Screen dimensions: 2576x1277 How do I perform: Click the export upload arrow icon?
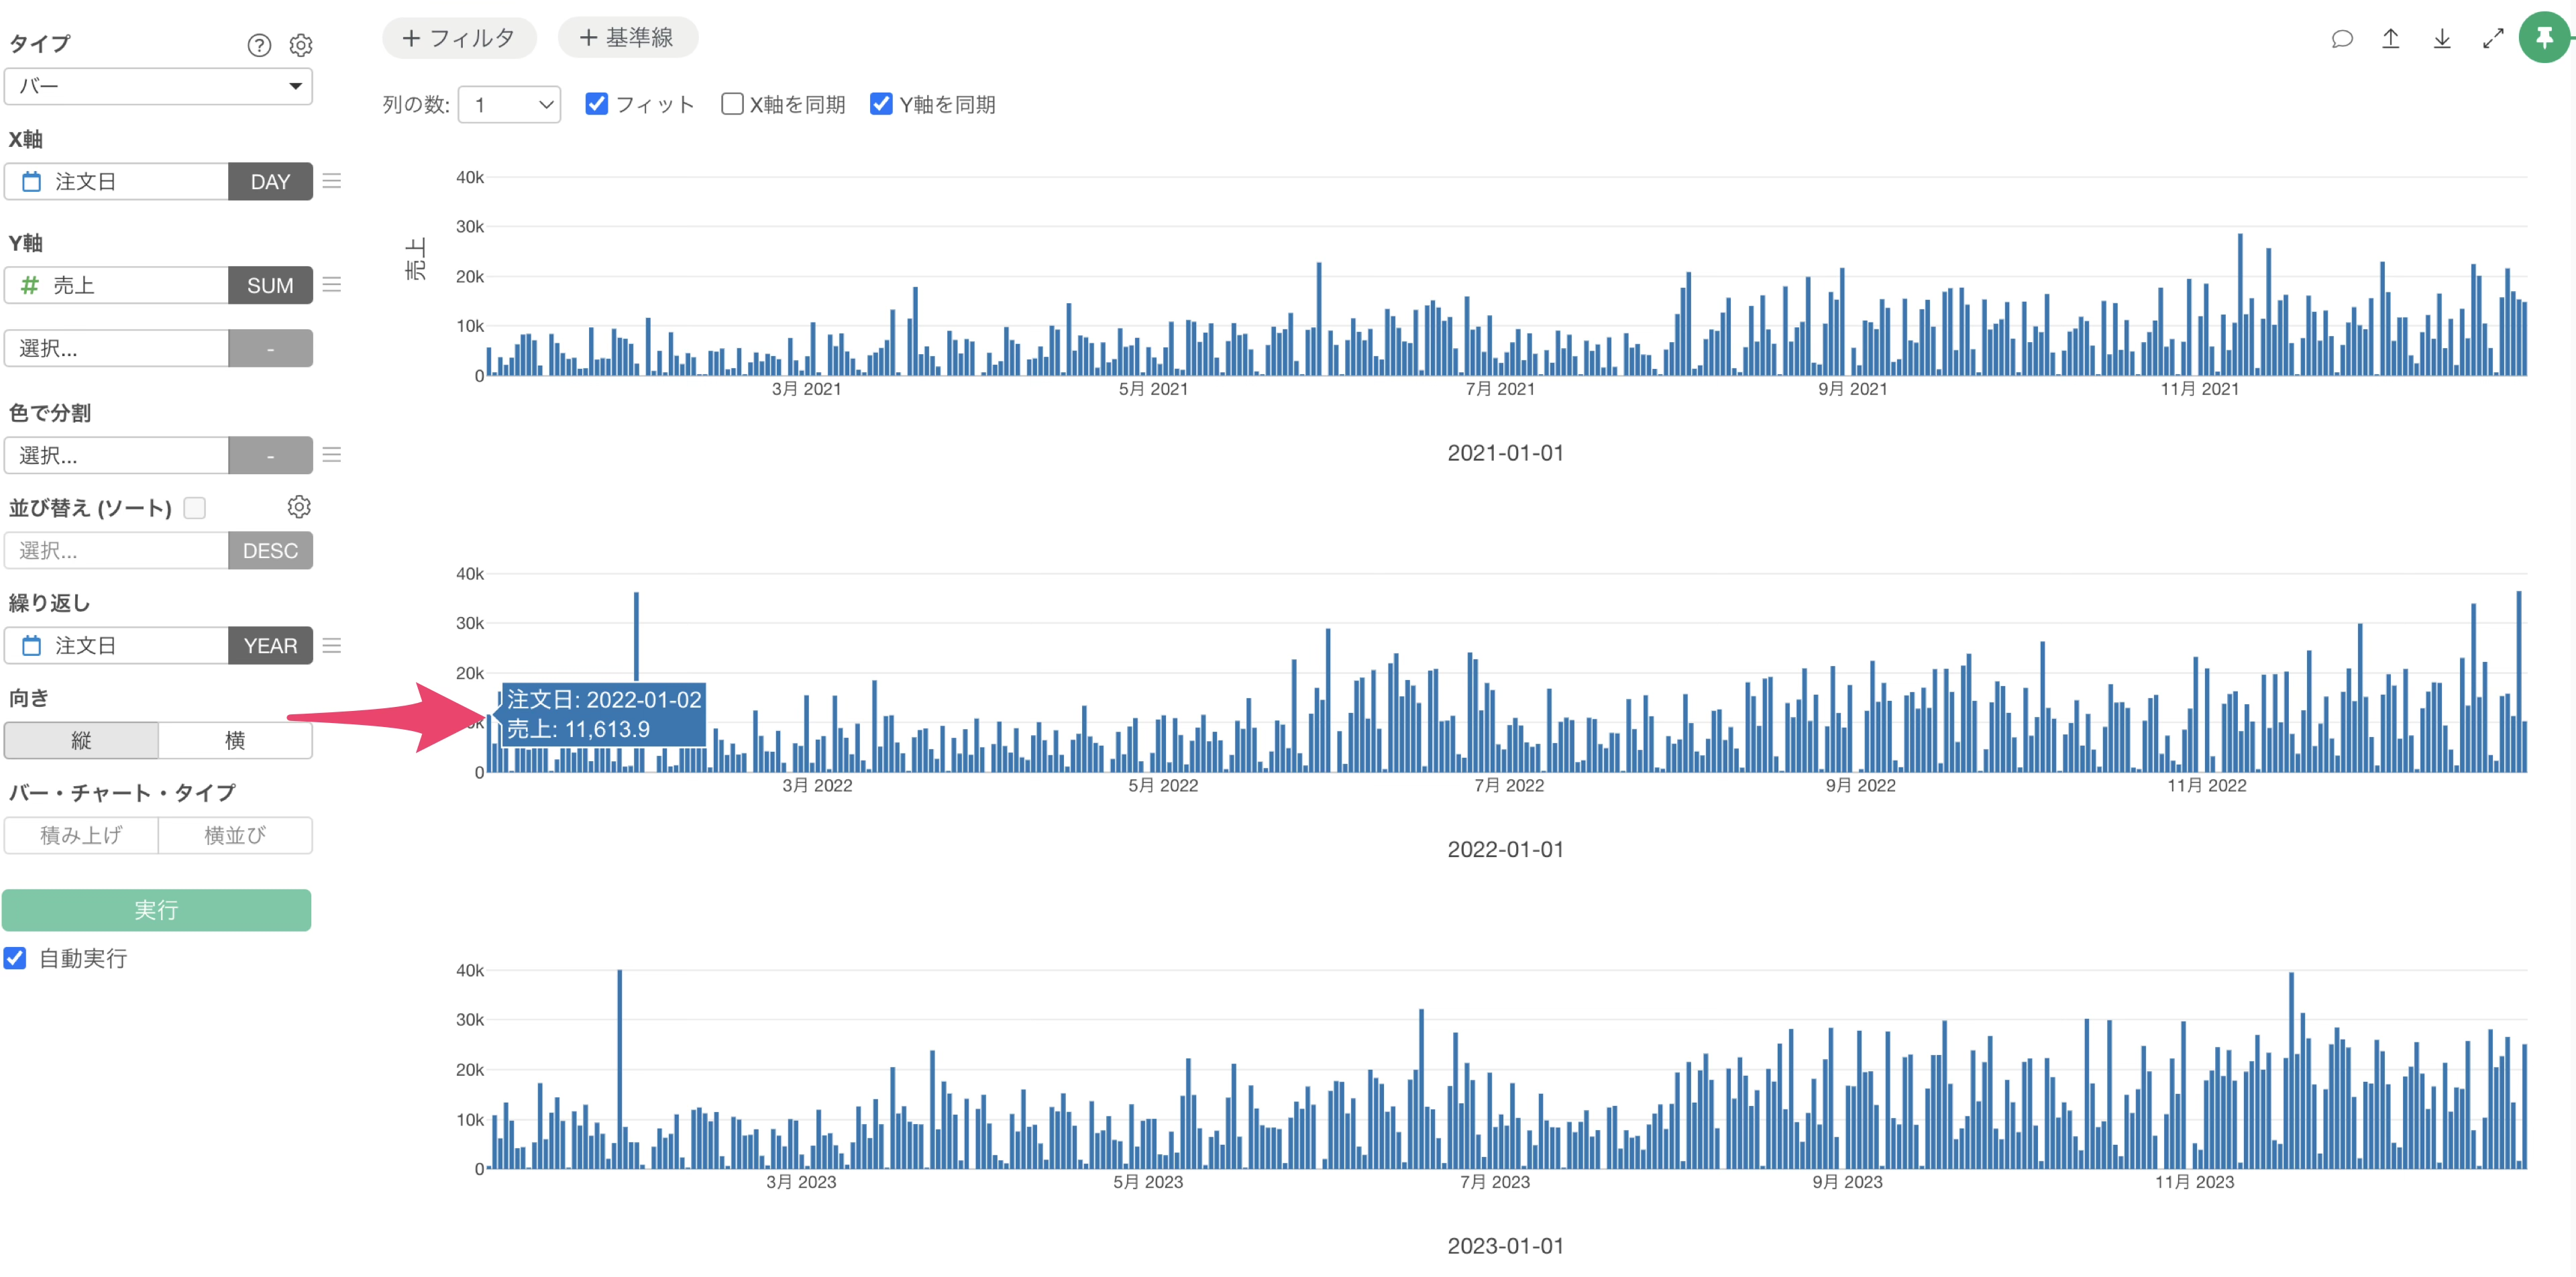click(x=2391, y=39)
